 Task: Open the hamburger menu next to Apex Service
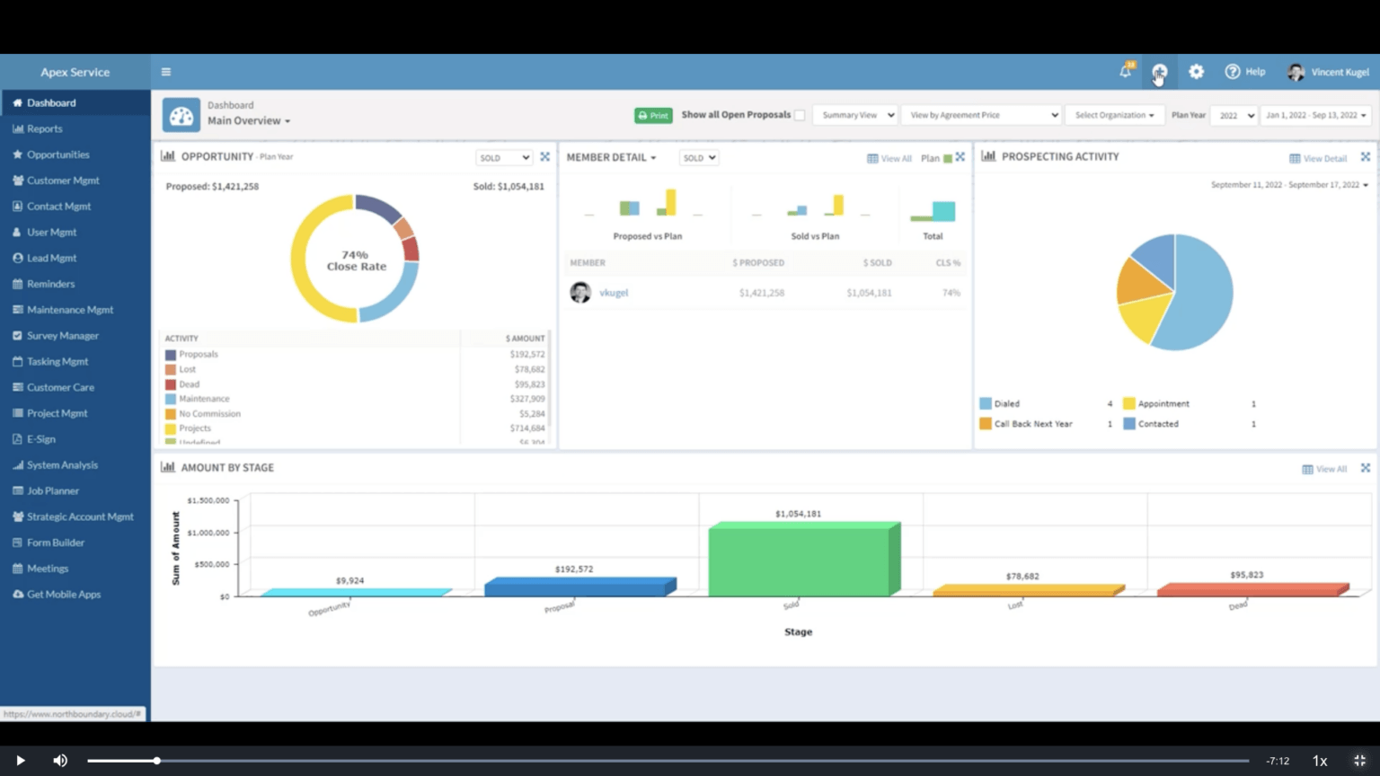coord(165,71)
